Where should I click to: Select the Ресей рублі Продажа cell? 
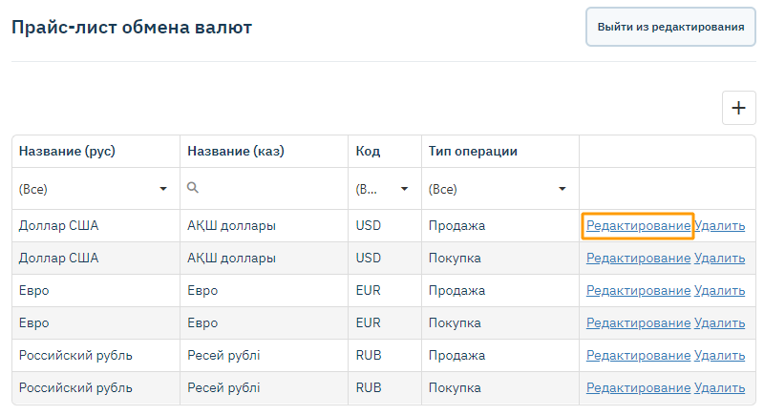click(x=264, y=355)
